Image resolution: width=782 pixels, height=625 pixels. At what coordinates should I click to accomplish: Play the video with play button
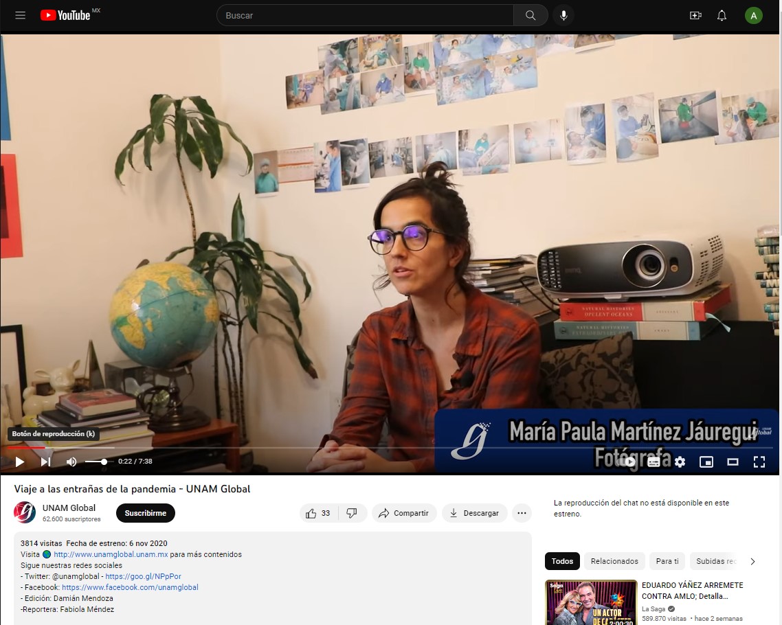coord(19,462)
